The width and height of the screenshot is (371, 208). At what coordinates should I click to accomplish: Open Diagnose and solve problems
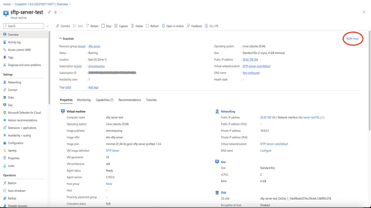24,65
